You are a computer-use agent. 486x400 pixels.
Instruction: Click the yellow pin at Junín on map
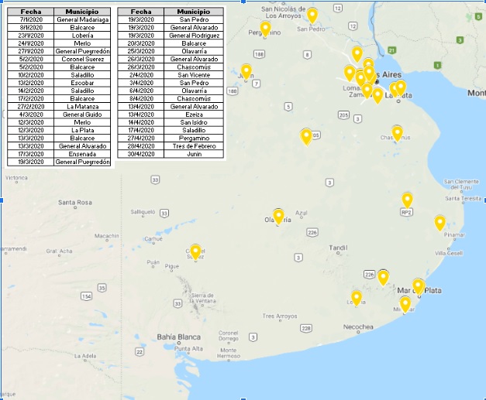246,71
